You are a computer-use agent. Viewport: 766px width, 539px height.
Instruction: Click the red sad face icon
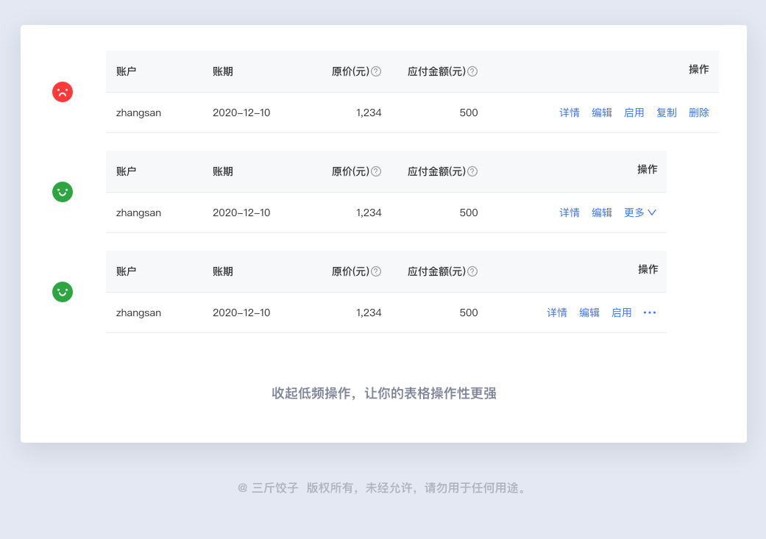63,92
